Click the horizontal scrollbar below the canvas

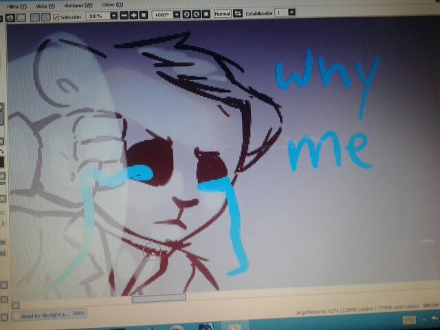(x=158, y=298)
